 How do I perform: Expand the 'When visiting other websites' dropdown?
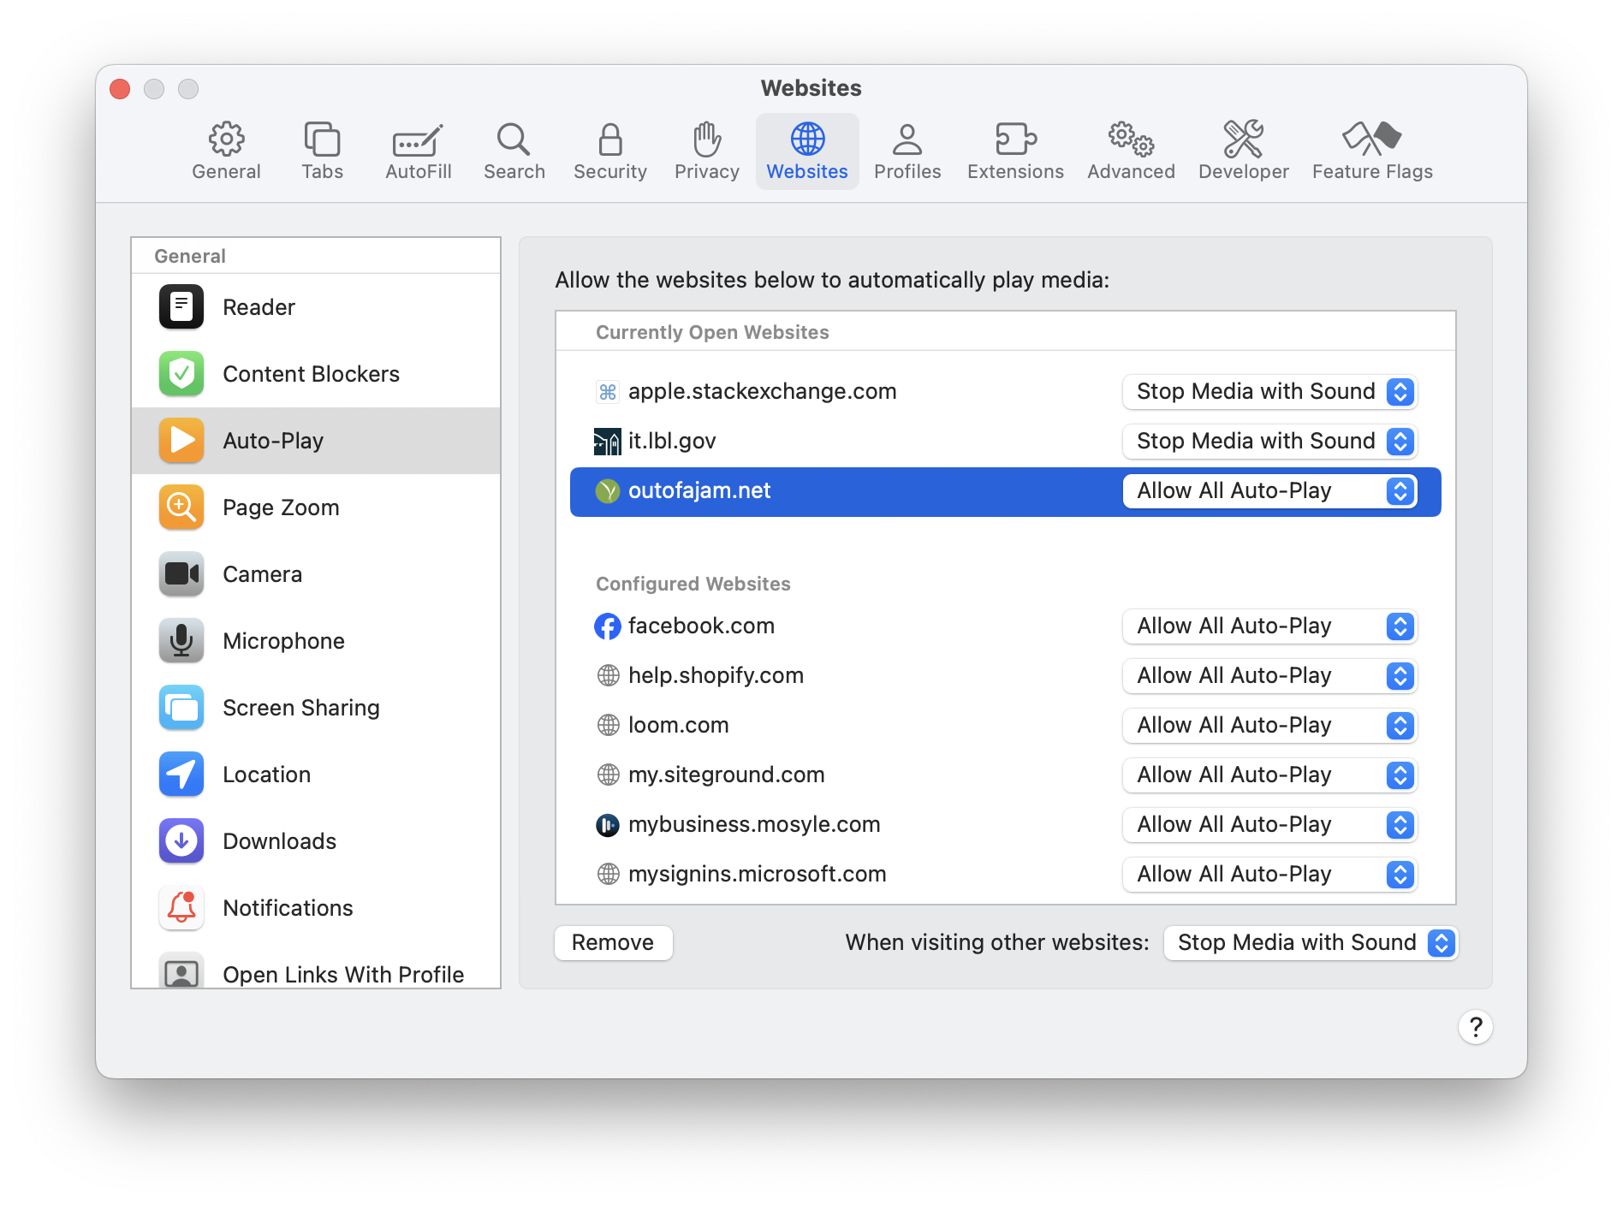pyautogui.click(x=1310, y=943)
